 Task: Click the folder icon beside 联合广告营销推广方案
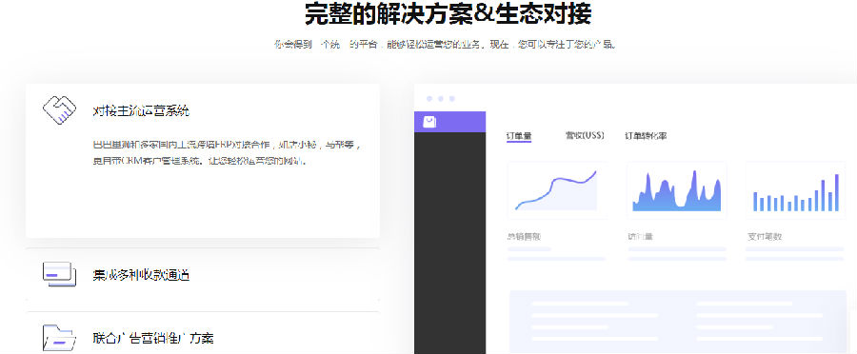59,337
